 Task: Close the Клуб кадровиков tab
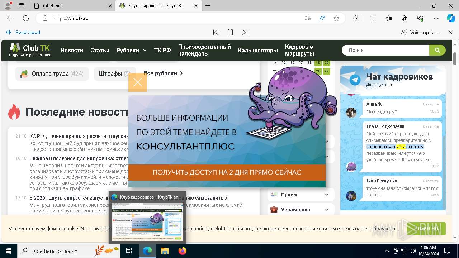pyautogui.click(x=196, y=6)
